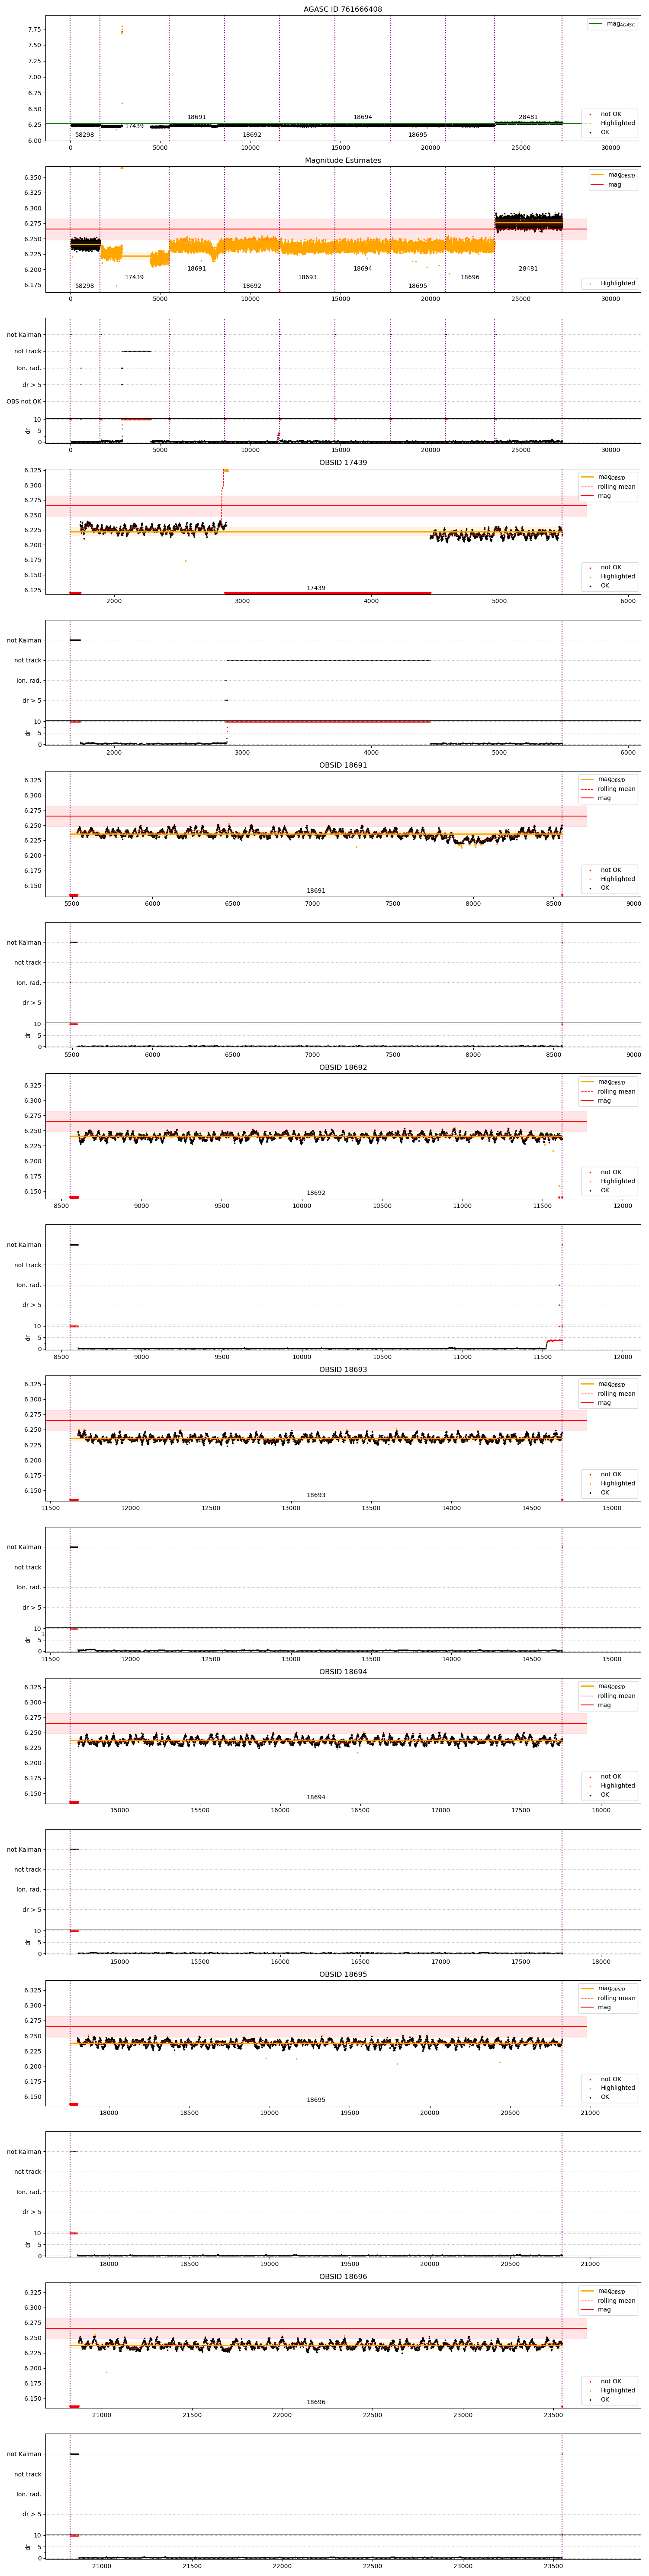This screenshot has width=649, height=2576.
Task: Click the '18693' label inside OBSID 18693 magnitude plot
Action: (x=316, y=1495)
